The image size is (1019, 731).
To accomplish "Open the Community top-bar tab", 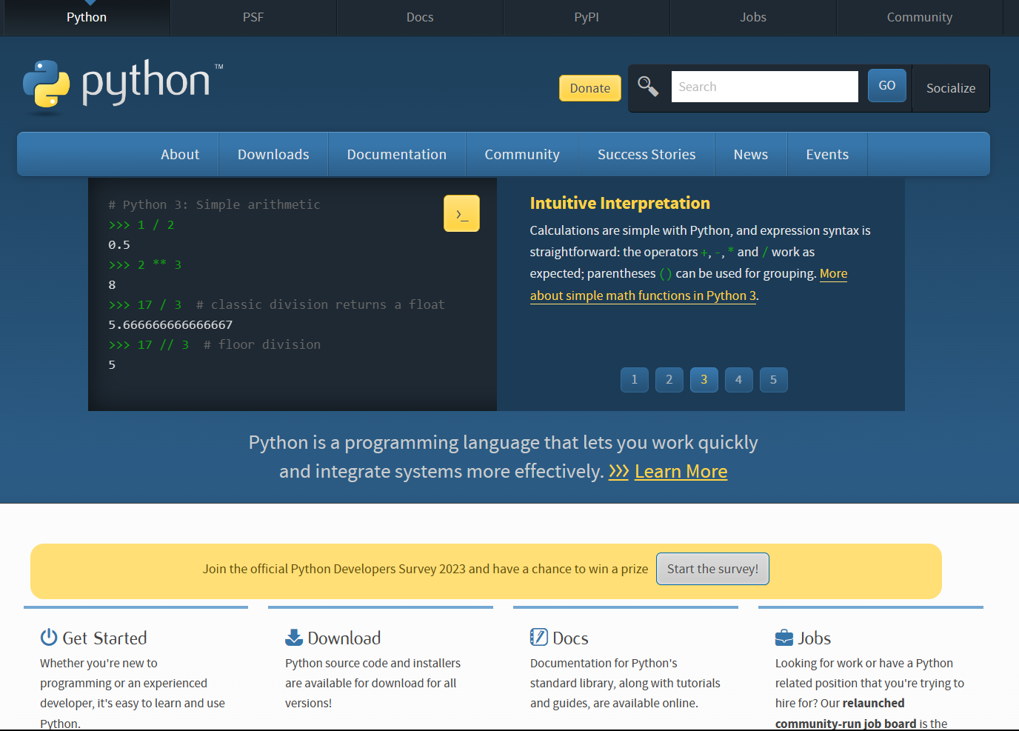I will 920,17.
